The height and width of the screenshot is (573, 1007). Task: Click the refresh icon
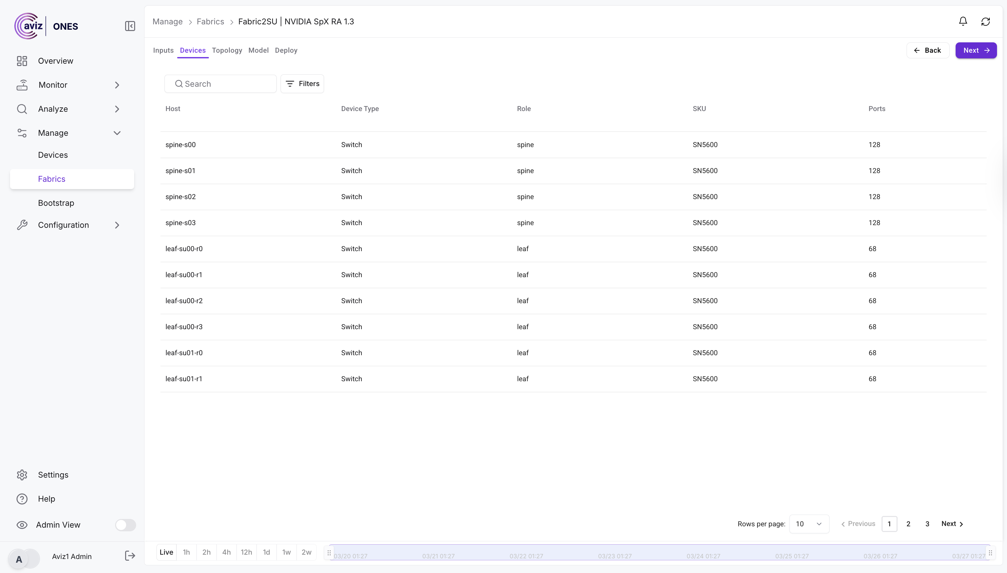[985, 21]
